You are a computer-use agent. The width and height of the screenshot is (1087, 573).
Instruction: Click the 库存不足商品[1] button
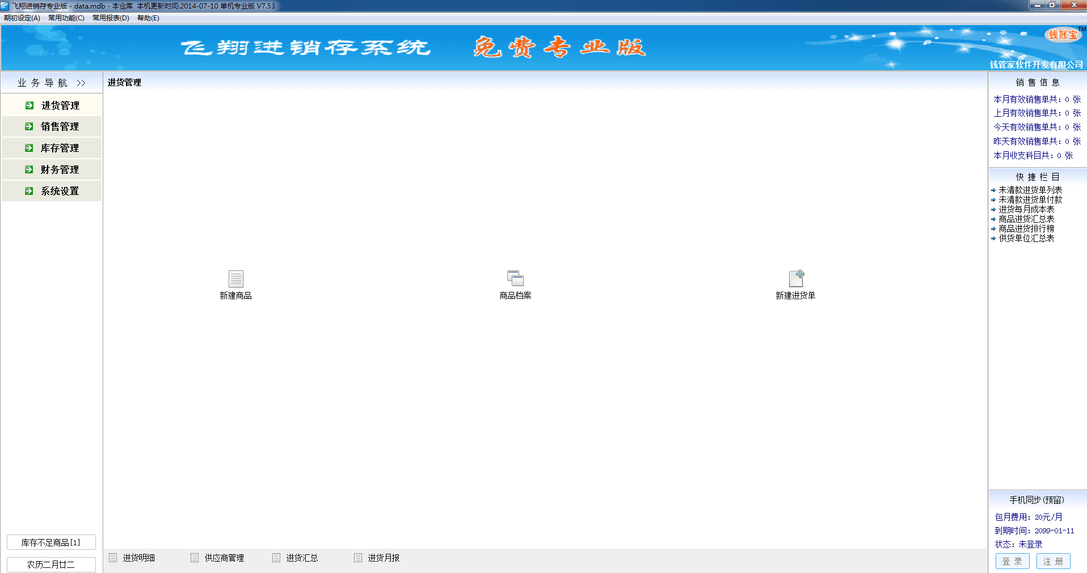coord(51,542)
